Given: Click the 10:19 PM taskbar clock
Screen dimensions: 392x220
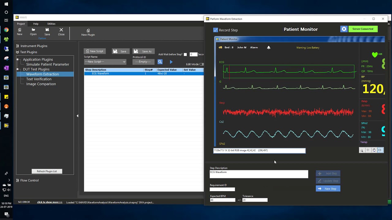Looking at the screenshot, I should coord(6,204).
